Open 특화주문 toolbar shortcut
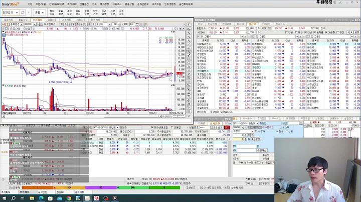Screen dimensions: 361x202 [x=52, y=12]
